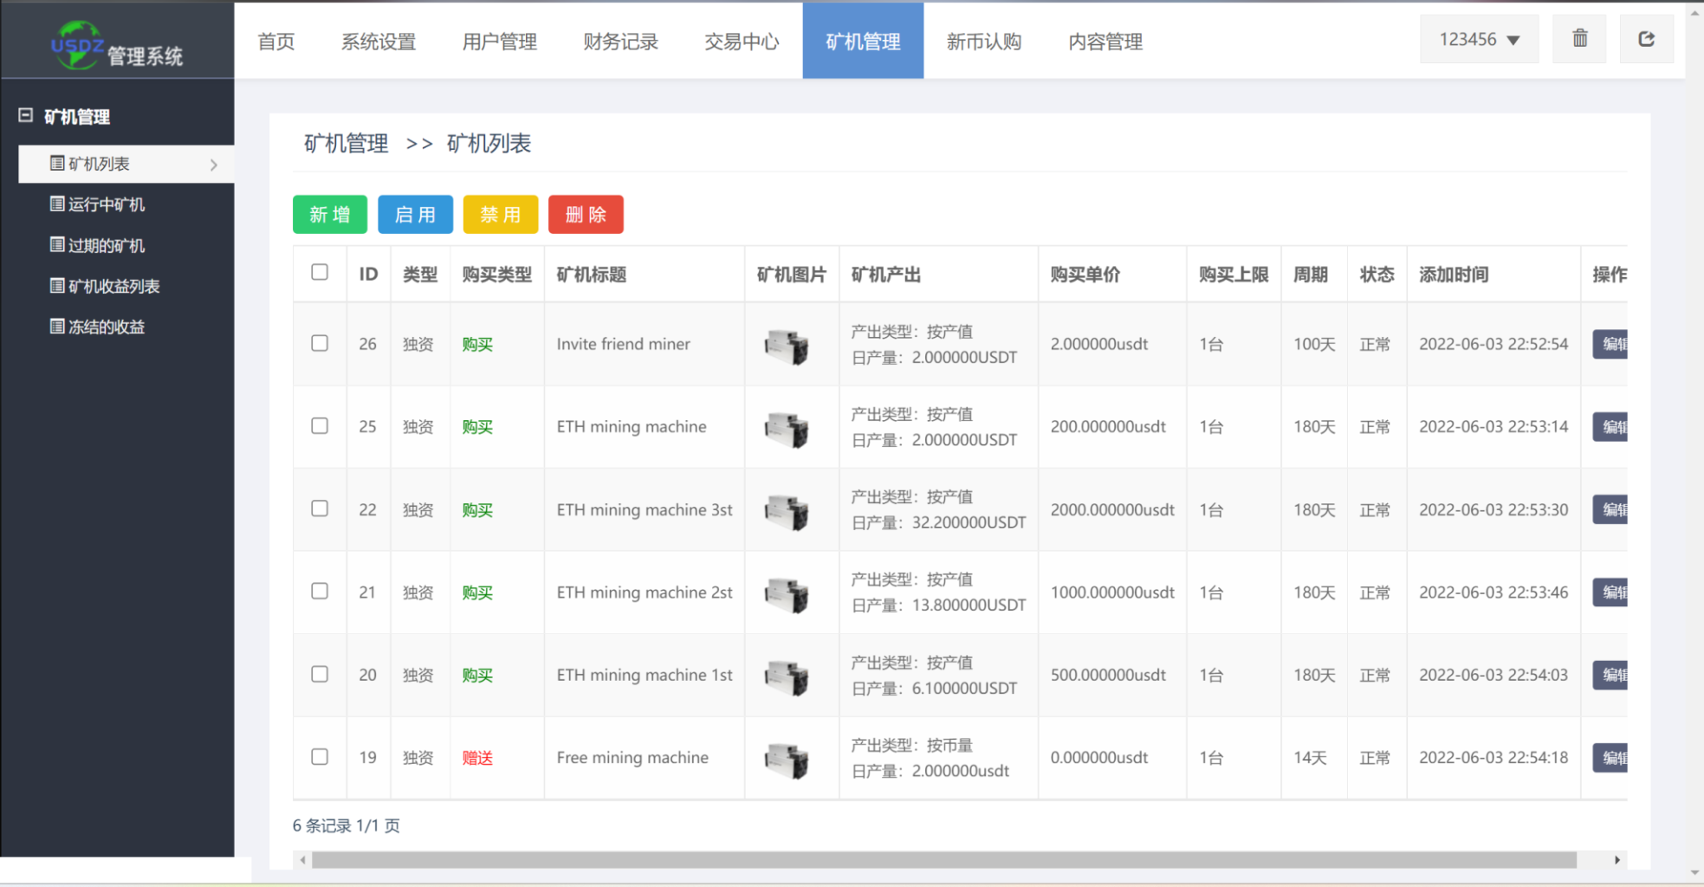Click the logout/export icon at top right

click(1645, 38)
